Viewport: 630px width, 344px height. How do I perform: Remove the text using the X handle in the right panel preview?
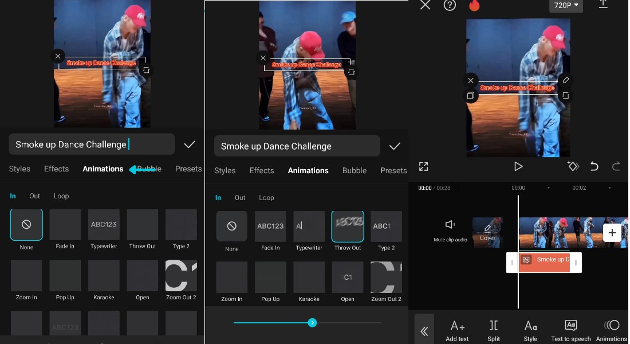(x=470, y=80)
